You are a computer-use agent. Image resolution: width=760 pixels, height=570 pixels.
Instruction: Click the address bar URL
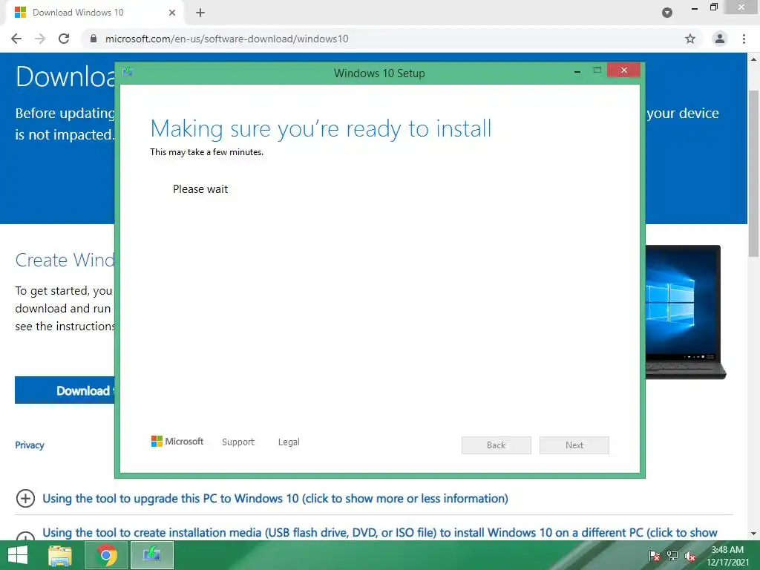227,39
